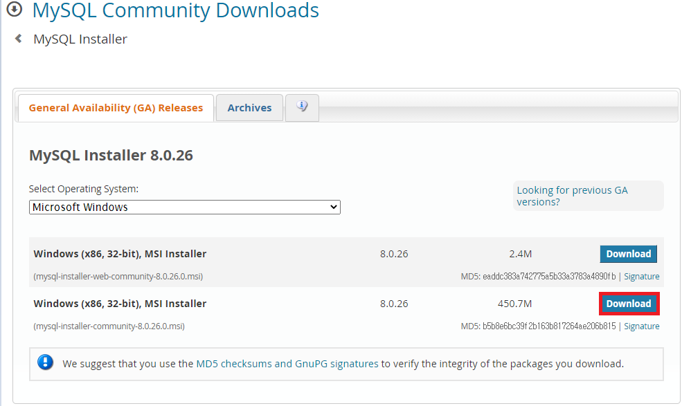The image size is (682, 406).
Task: Click version 8.0.26 in the 450.7M row
Action: pyautogui.click(x=394, y=304)
